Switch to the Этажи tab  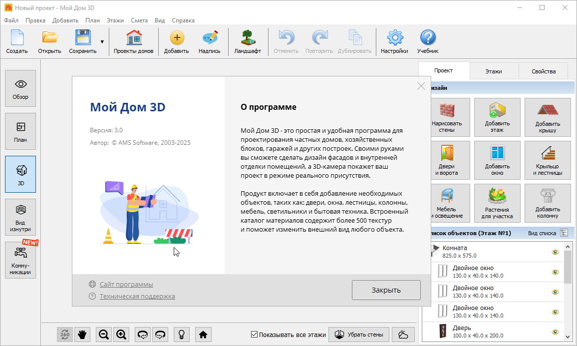tap(494, 71)
